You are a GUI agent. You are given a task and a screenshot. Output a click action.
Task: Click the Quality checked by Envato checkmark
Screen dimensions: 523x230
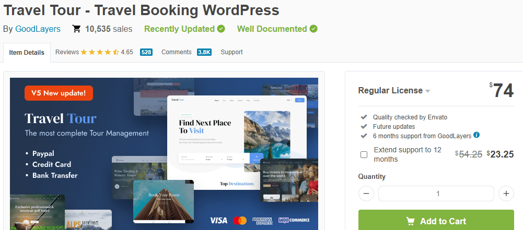pyautogui.click(x=364, y=117)
